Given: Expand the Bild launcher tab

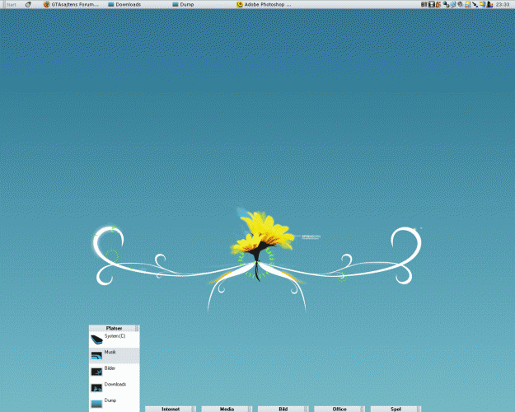Looking at the screenshot, I should pos(283,409).
